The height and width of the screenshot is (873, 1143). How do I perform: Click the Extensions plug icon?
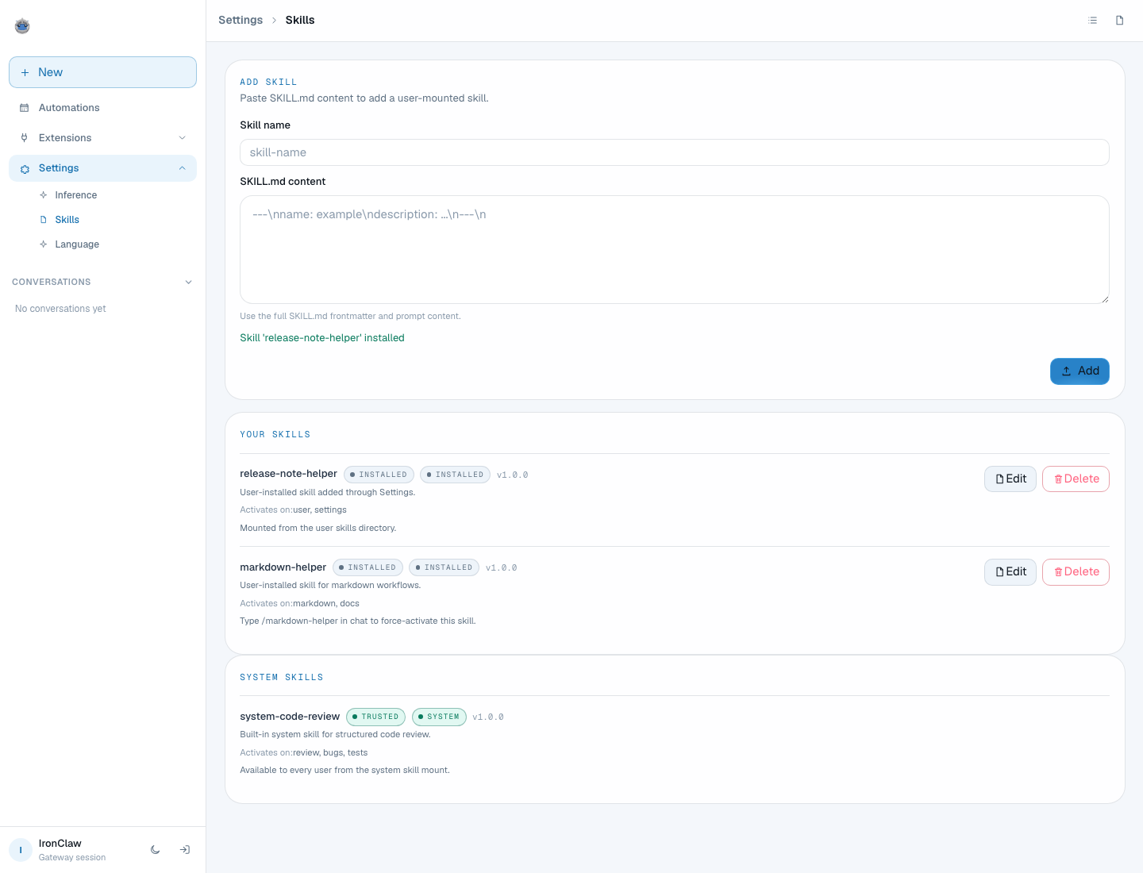pos(25,138)
